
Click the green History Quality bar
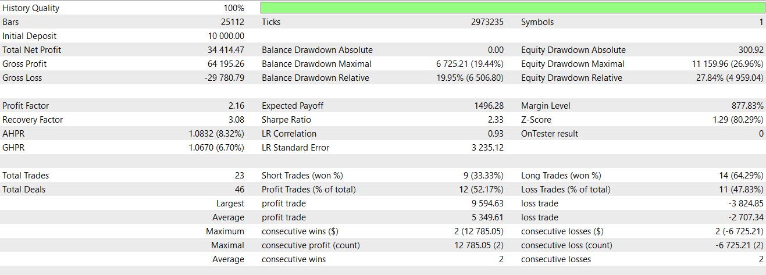[513, 8]
